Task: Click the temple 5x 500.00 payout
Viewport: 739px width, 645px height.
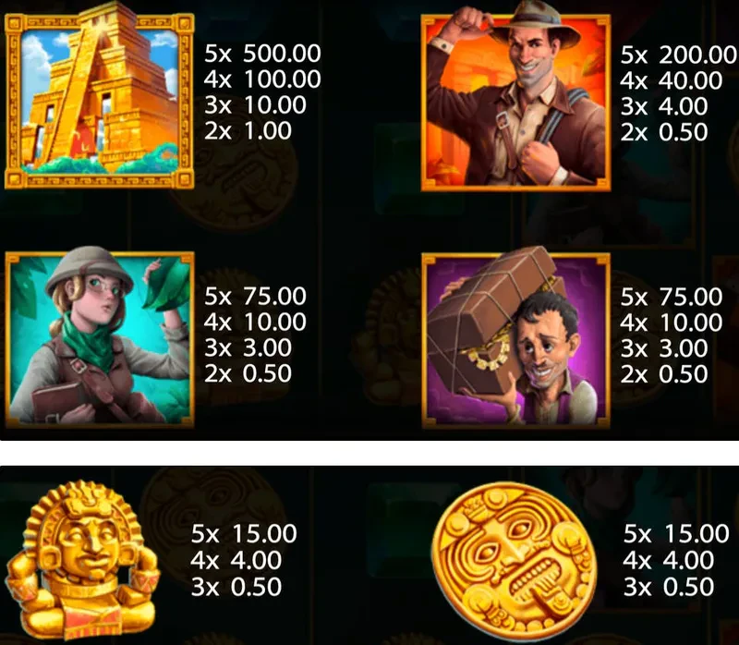Action: pyautogui.click(x=262, y=54)
